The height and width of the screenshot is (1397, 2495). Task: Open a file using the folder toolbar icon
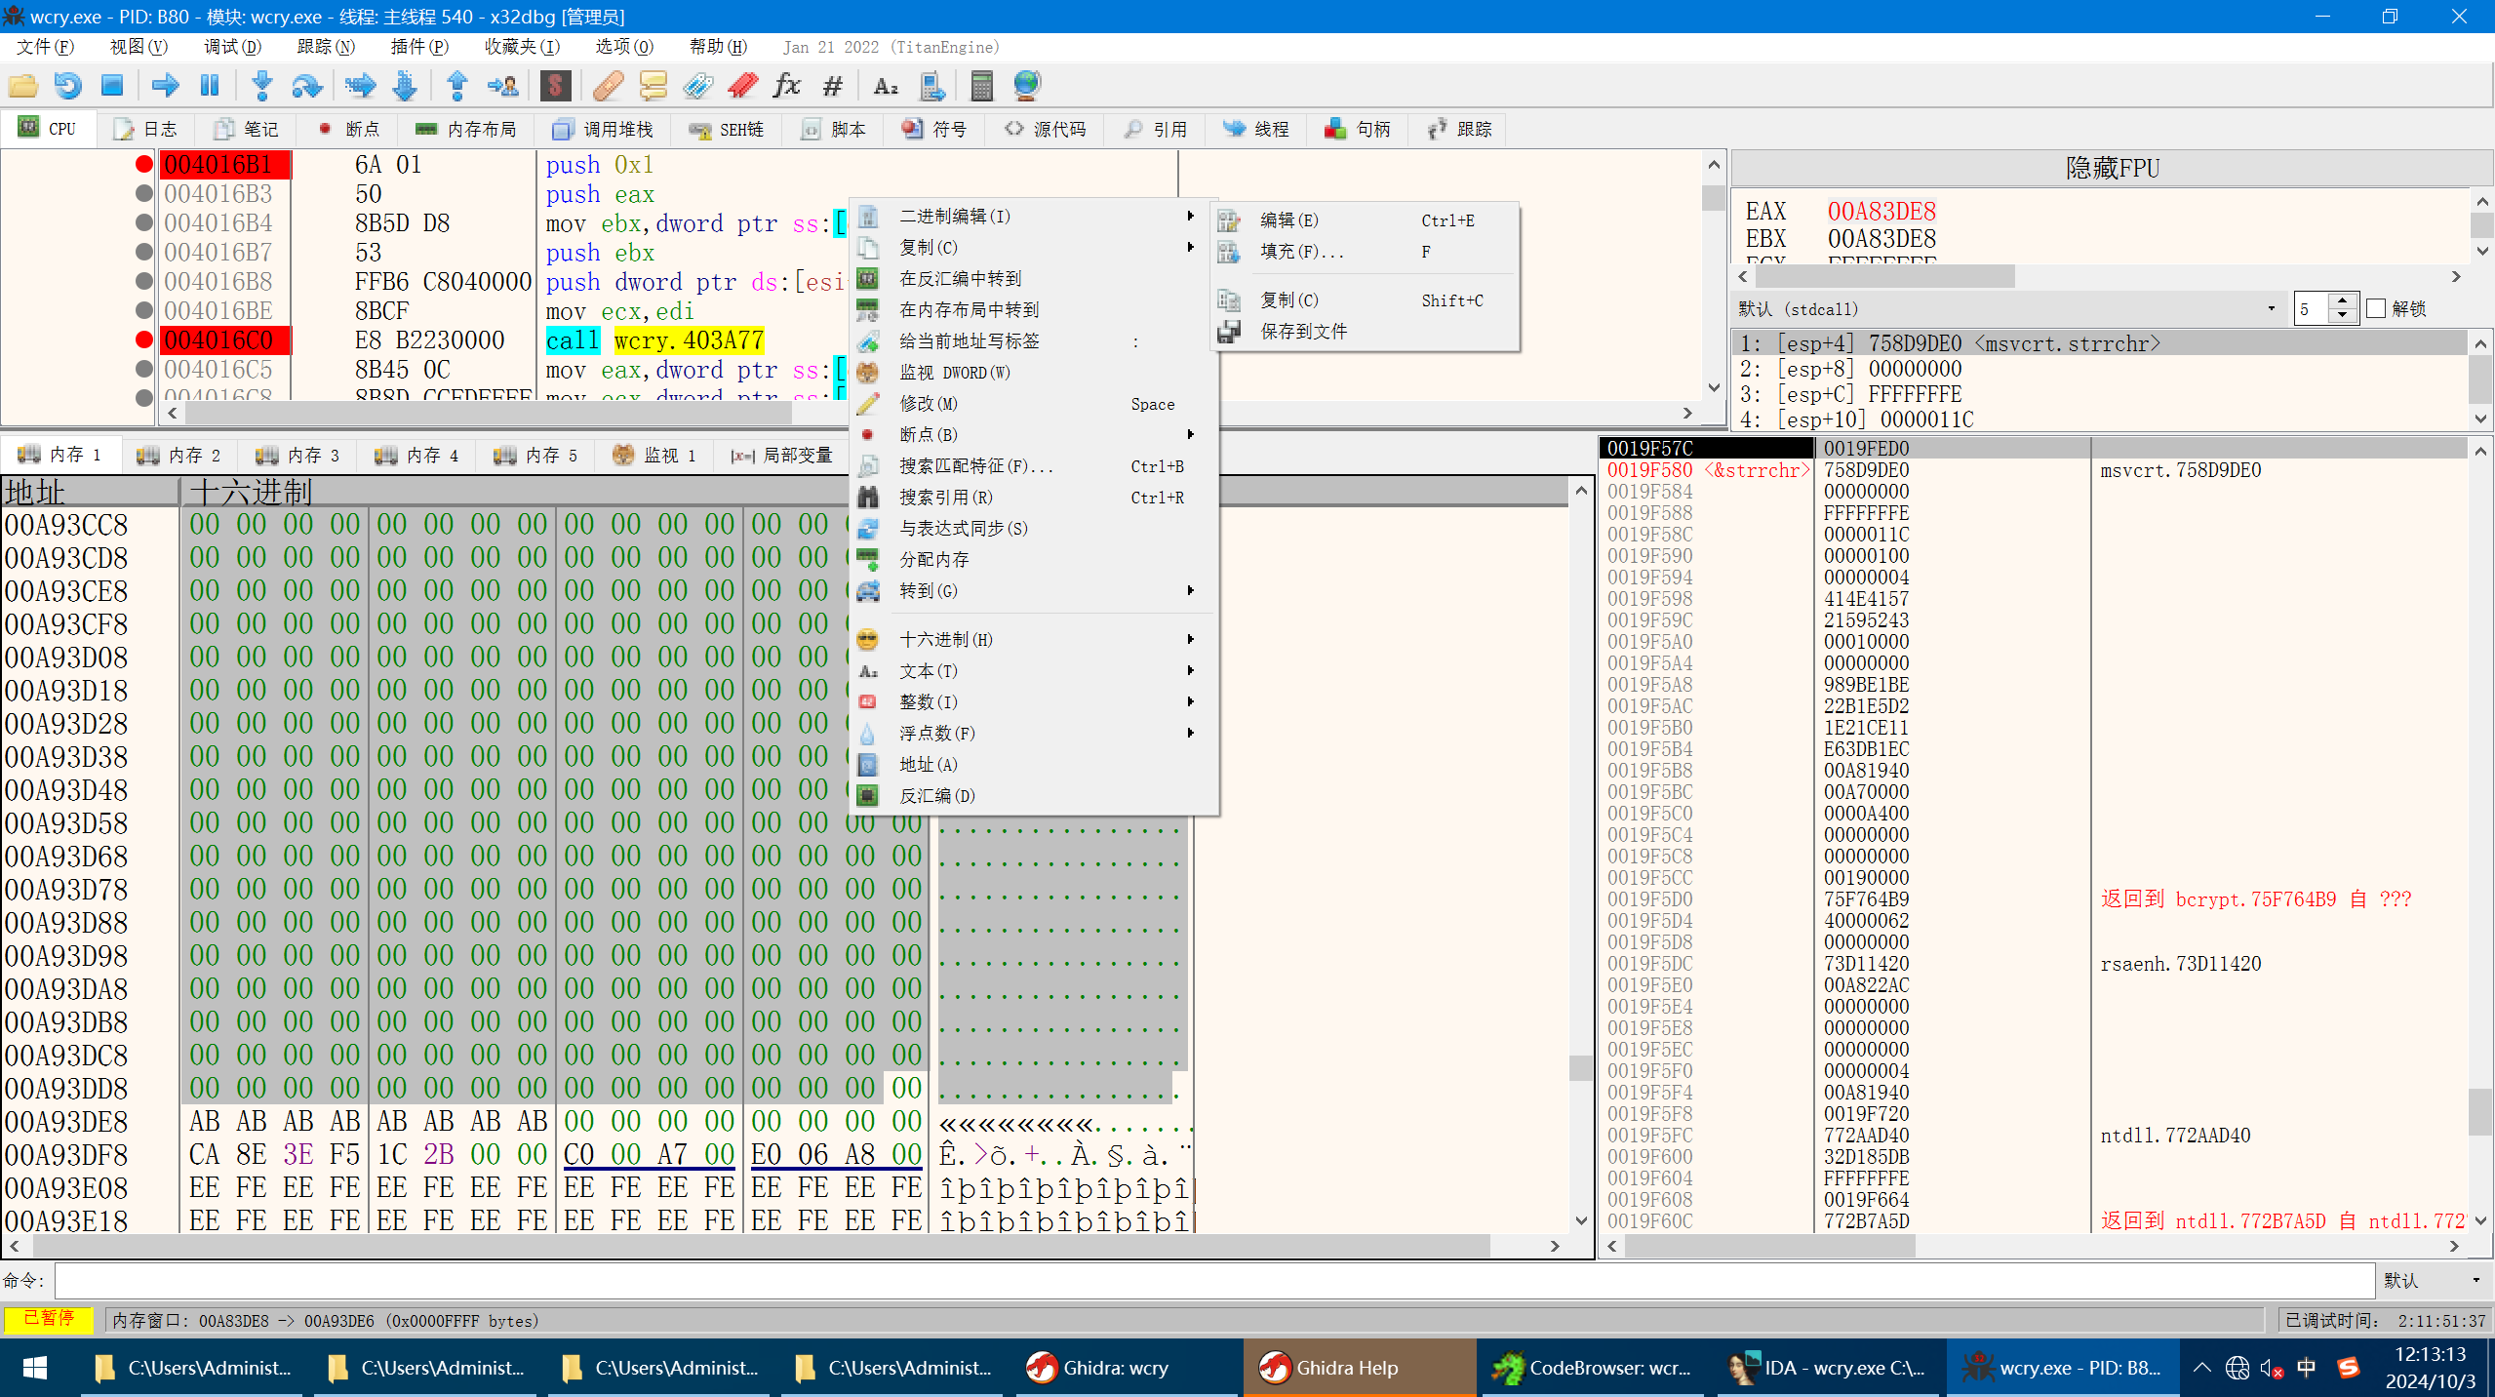pyautogui.click(x=23, y=86)
